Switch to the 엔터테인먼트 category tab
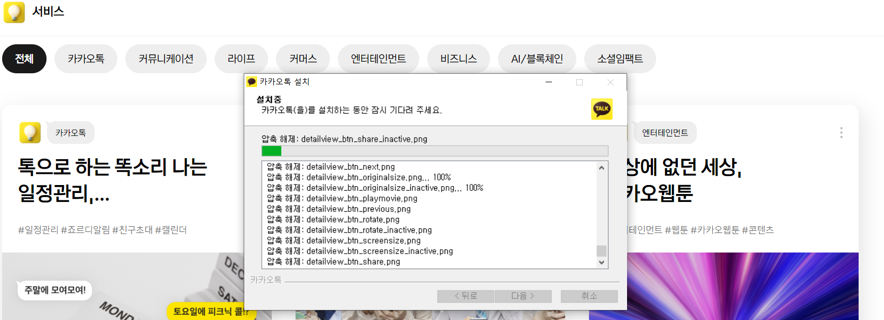Screen dimensions: 884x320 pos(379,59)
